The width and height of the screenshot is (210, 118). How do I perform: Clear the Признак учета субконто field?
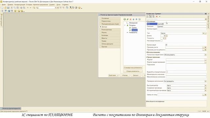pos(205,50)
